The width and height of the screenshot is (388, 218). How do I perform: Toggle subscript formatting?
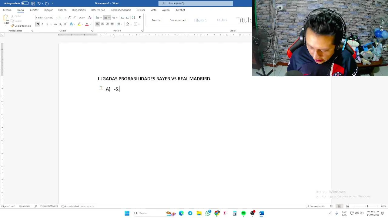coord(60,24)
